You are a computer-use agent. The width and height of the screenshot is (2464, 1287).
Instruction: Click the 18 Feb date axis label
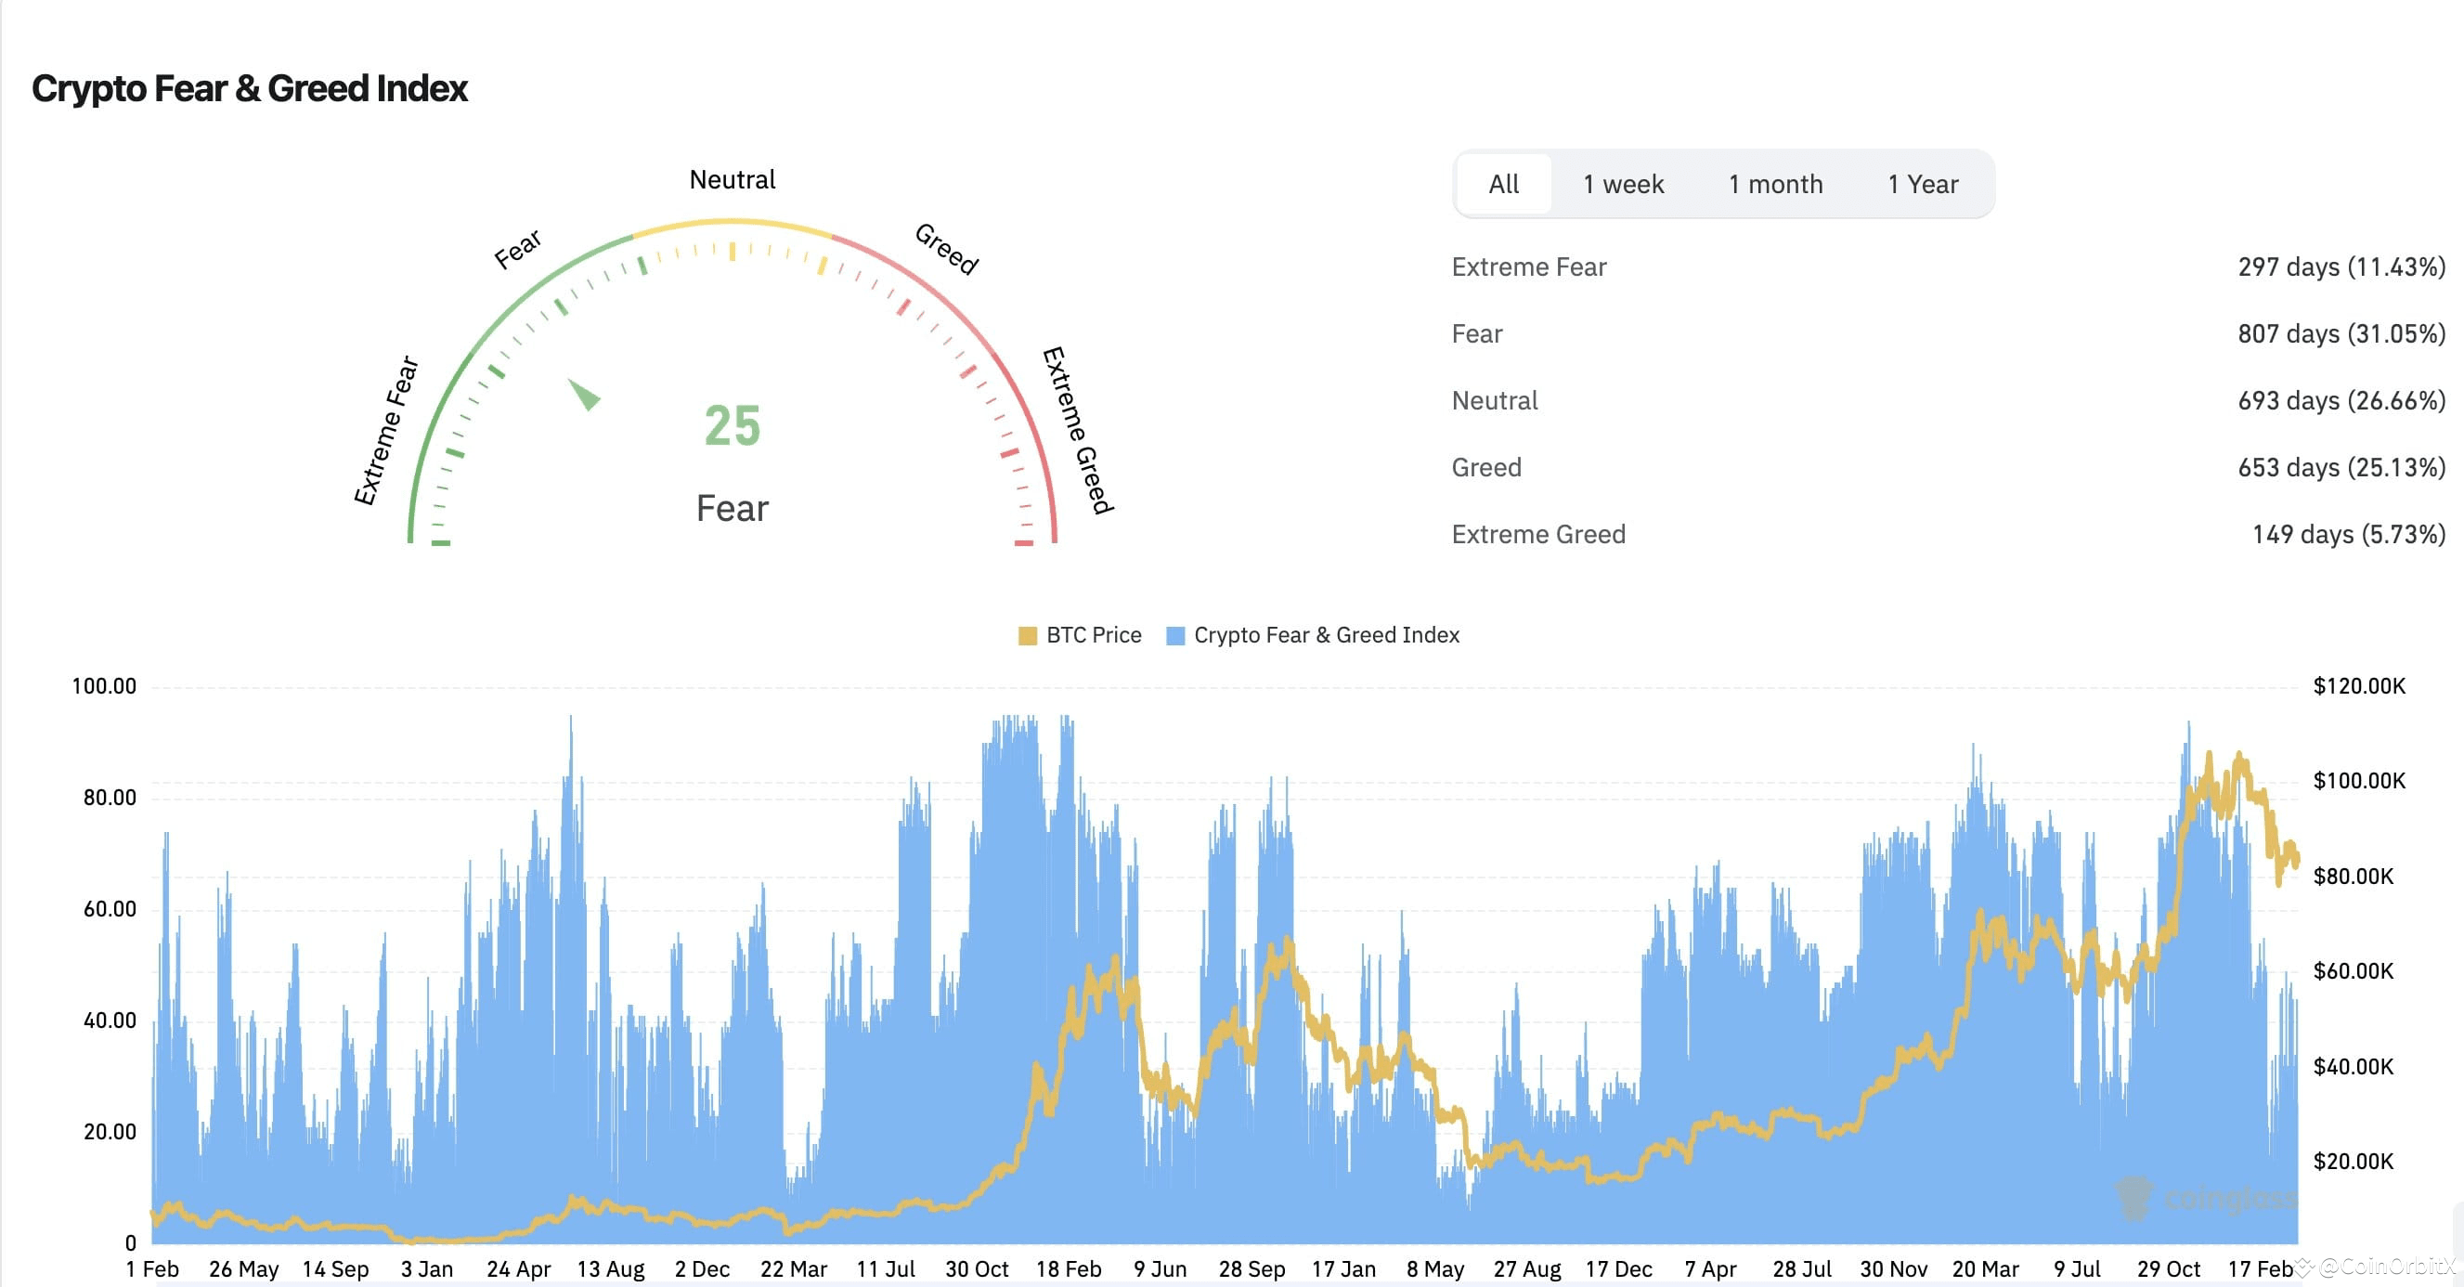tap(1069, 1269)
